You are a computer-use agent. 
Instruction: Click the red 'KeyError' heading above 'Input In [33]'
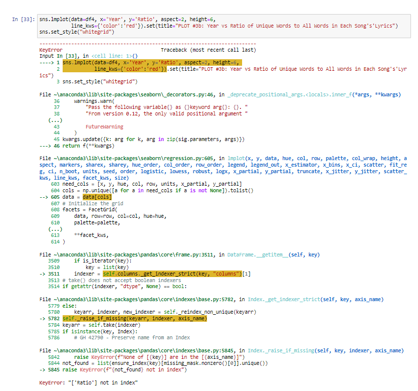[x=51, y=50]
